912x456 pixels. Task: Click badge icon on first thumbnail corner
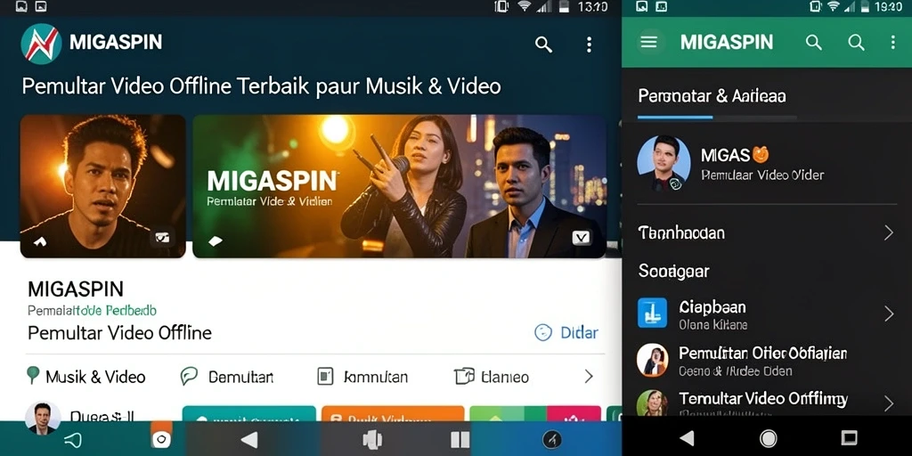162,237
